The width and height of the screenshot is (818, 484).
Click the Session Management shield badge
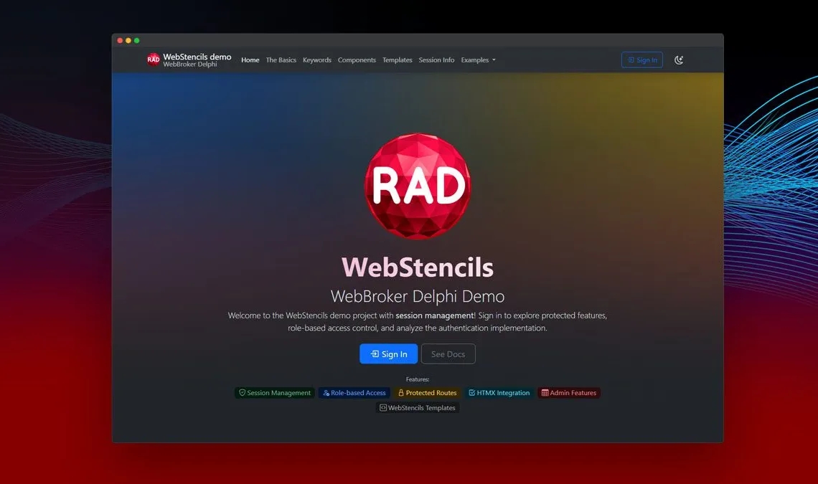coord(275,393)
